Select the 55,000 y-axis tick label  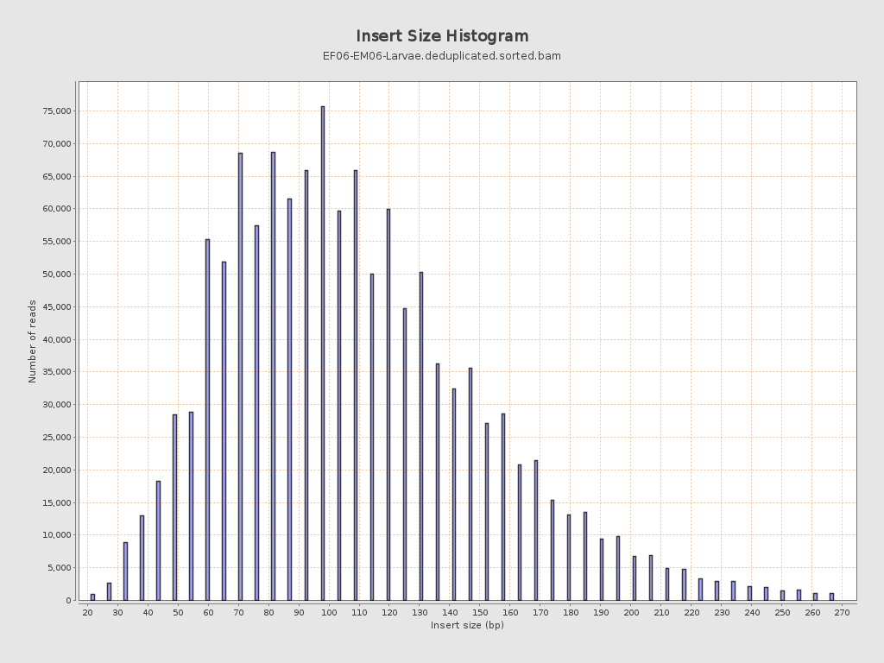pos(57,242)
